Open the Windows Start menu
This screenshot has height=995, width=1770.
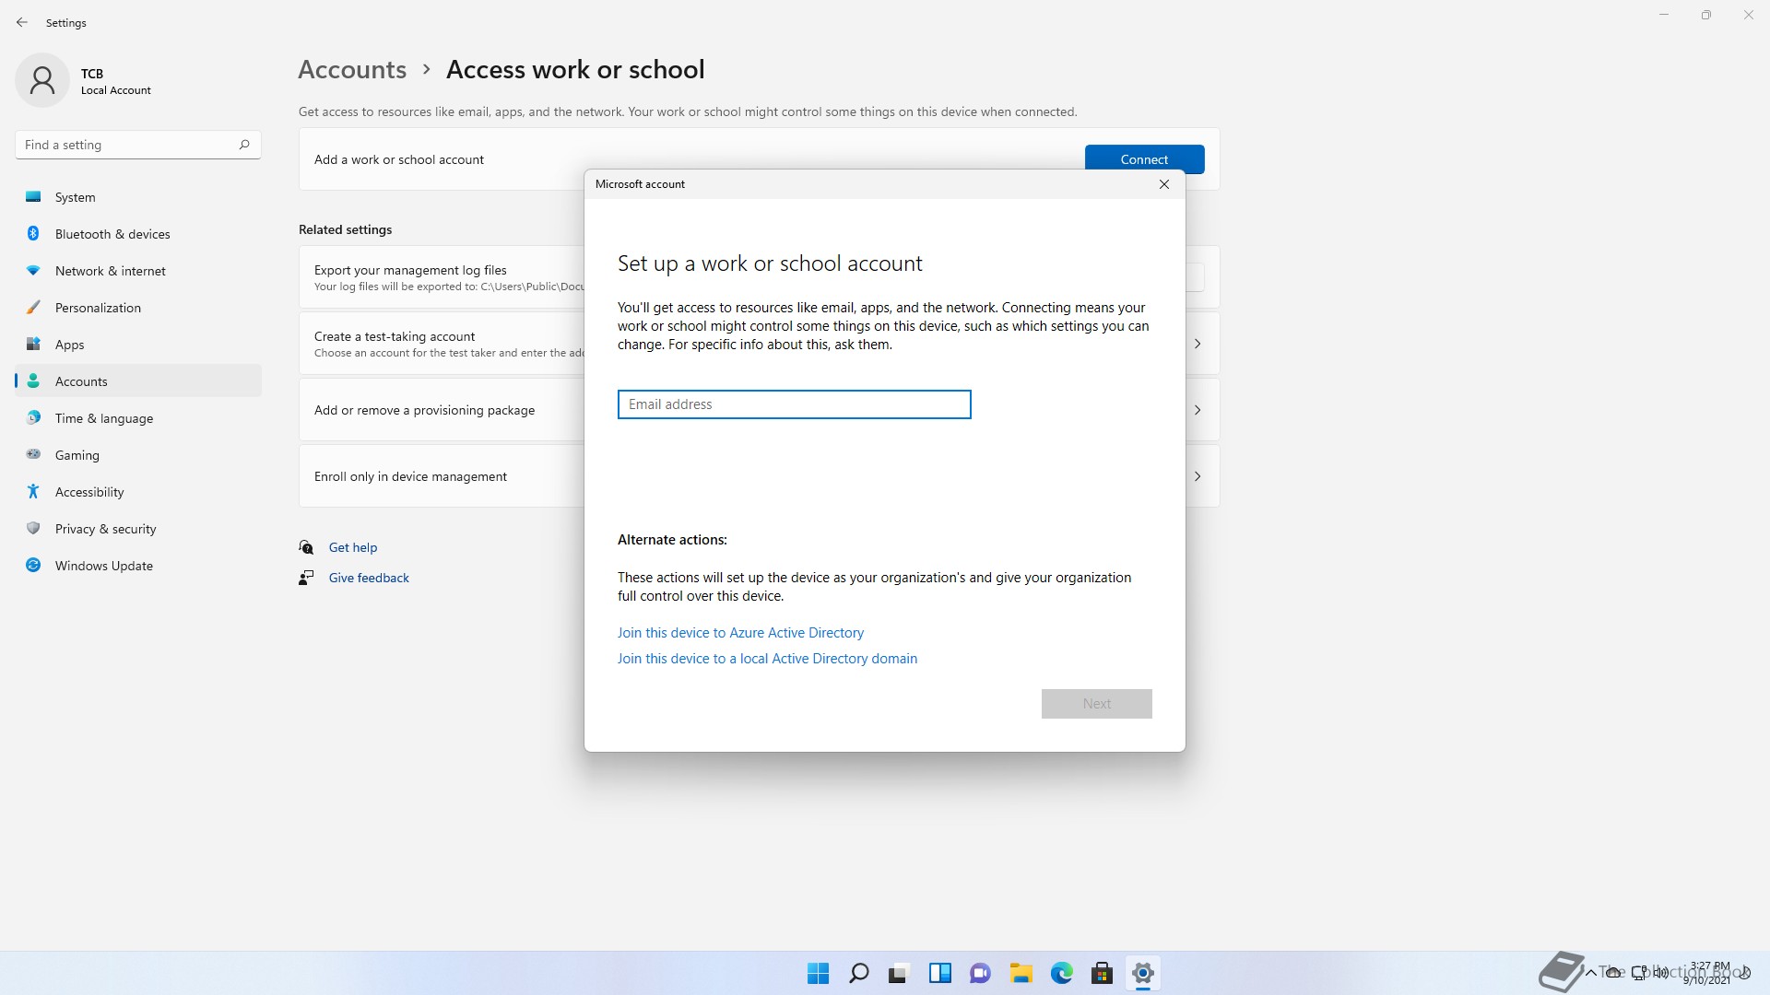818,973
